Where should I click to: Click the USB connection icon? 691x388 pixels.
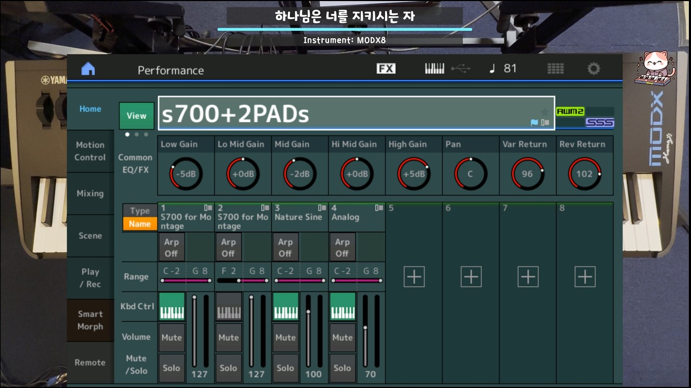(x=461, y=69)
